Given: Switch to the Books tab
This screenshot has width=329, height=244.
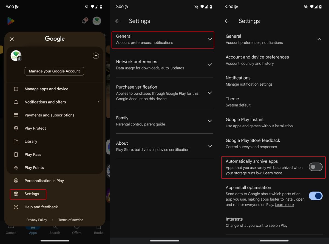Looking at the screenshot, I should coord(98,230).
